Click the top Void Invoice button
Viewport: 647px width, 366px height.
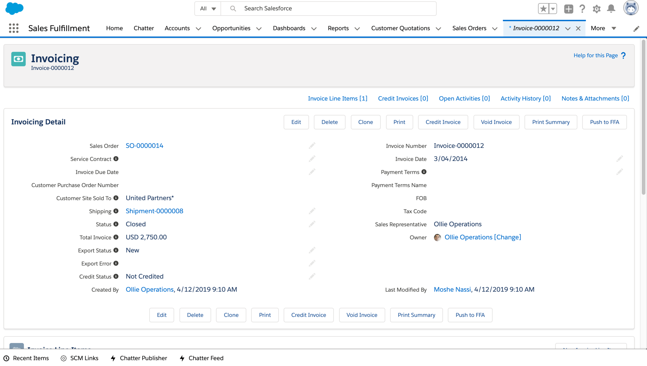[496, 122]
